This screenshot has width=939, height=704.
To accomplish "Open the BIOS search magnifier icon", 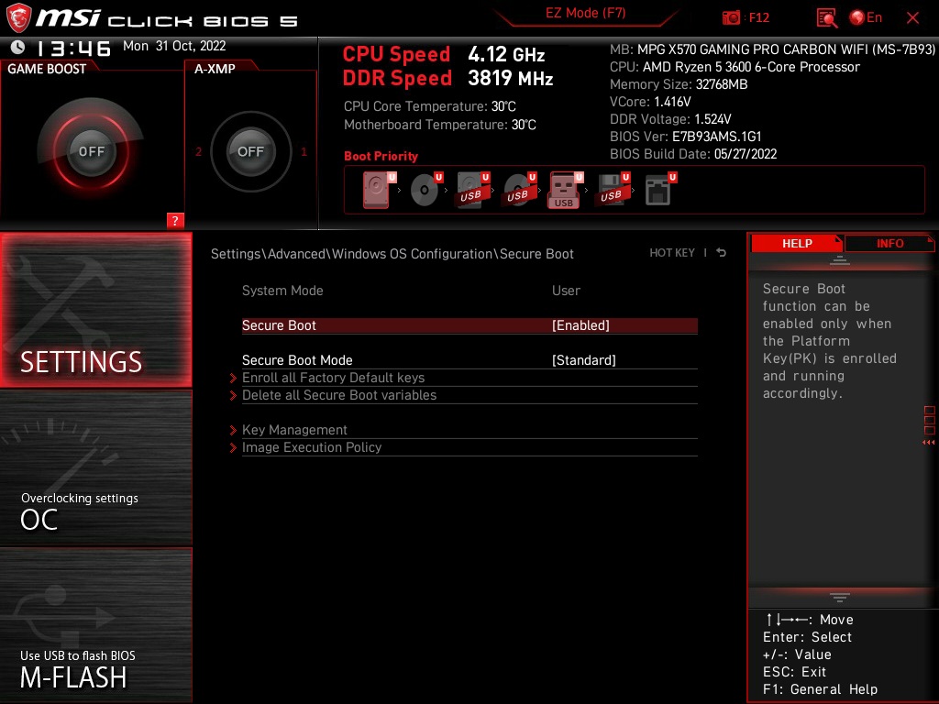I will point(826,18).
